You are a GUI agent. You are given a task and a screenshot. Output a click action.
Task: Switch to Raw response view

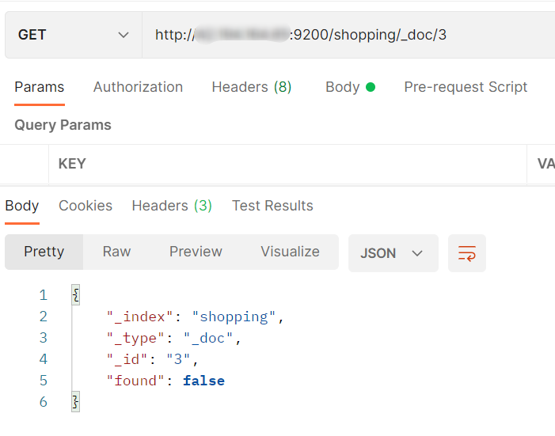pos(116,252)
